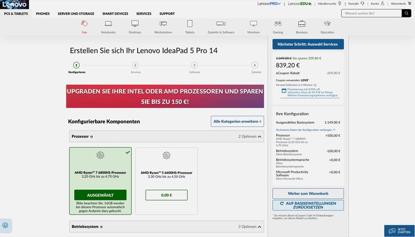415x237 pixels.
Task: Open Zubehör & Software category icon
Action: pyautogui.click(x=221, y=24)
